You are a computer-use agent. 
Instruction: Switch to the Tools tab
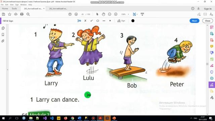(14, 8)
